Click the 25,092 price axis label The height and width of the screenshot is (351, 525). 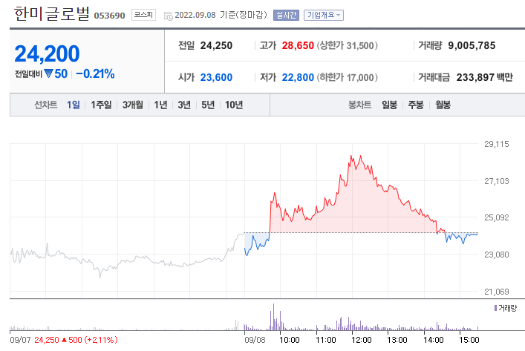pyautogui.click(x=497, y=217)
